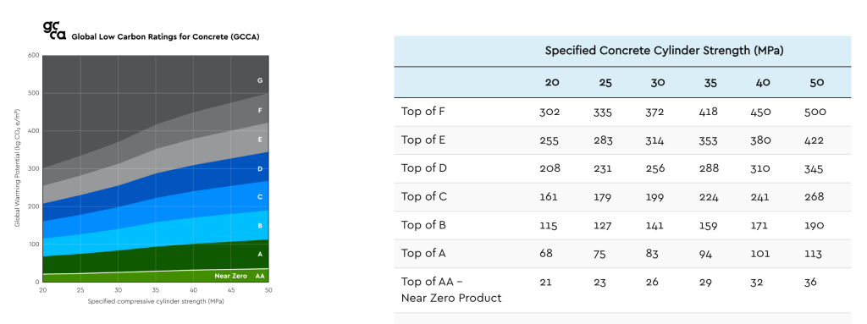
Task: Click the 353 cell in Top of E row
Action: (x=710, y=140)
